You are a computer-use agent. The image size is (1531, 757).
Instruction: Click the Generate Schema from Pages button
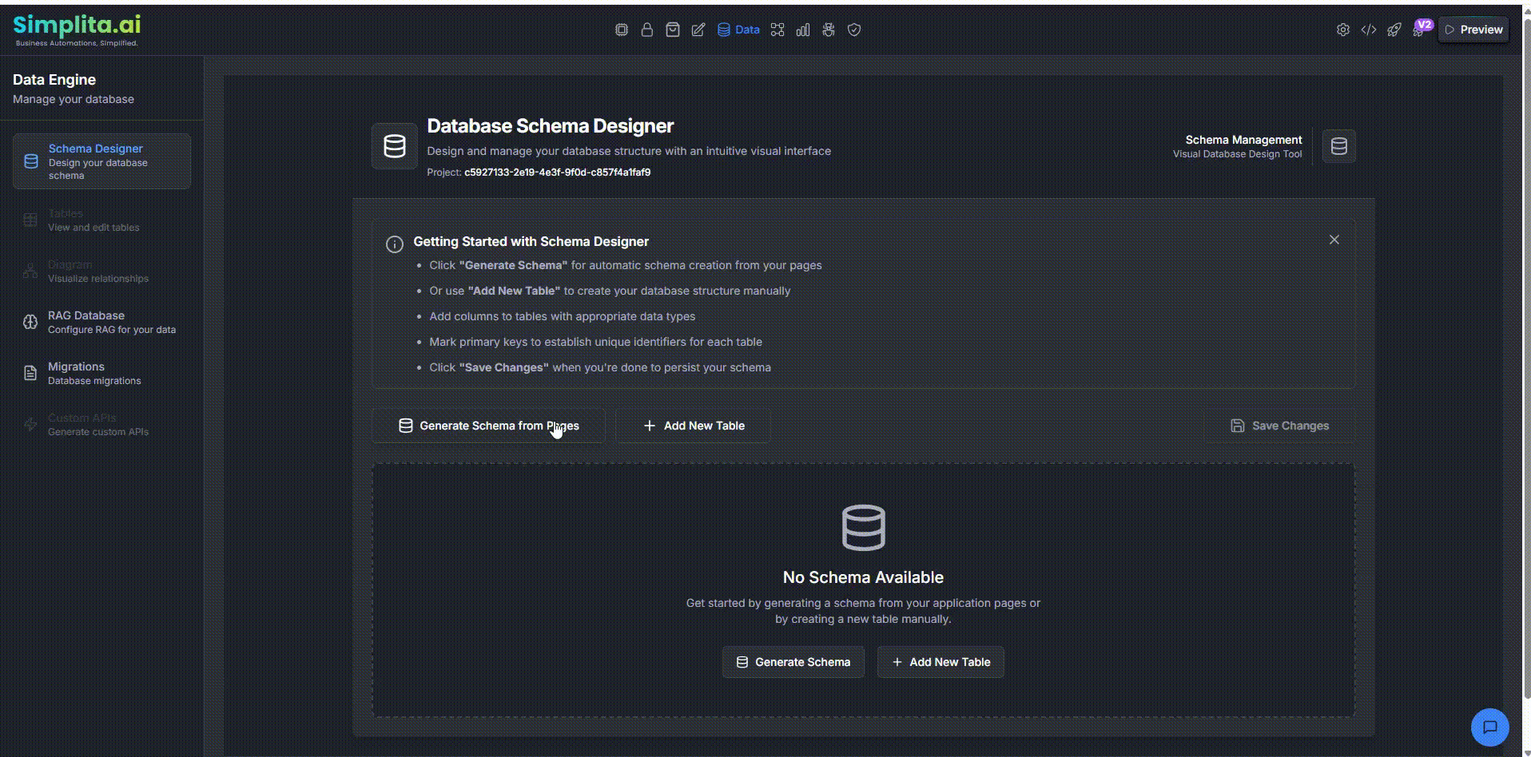click(x=488, y=426)
